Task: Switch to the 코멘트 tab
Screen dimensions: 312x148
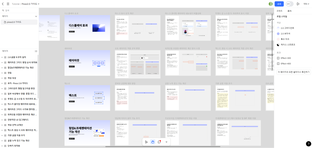Action: 279,11
